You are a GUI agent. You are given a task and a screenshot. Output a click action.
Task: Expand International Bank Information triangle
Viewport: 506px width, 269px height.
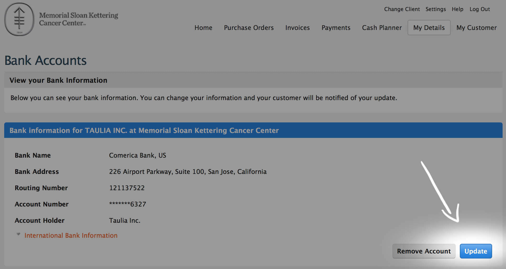(x=18, y=234)
